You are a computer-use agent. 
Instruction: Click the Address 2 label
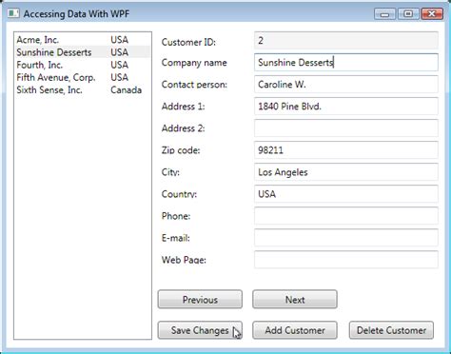tap(184, 128)
